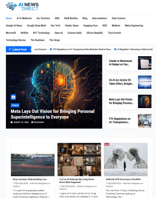156x198 pixels.
Task: Click the author name on featured post
Action: point(39,122)
